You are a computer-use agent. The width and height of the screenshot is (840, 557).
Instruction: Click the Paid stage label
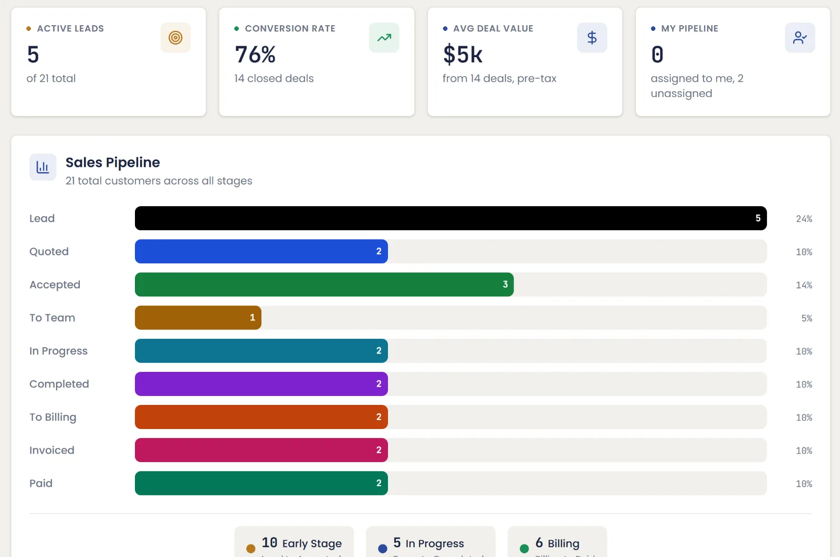pos(41,483)
